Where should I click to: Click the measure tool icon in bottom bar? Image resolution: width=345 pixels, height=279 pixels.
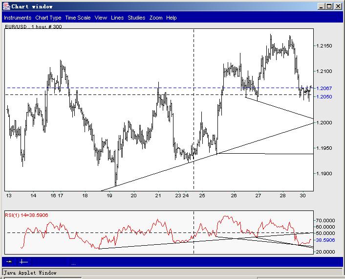pos(9,262)
